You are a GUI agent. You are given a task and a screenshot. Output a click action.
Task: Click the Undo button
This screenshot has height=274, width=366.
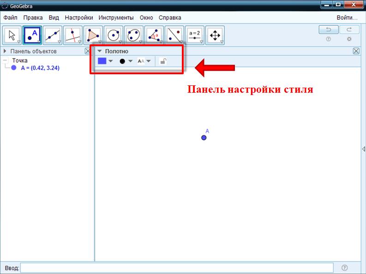point(329,30)
